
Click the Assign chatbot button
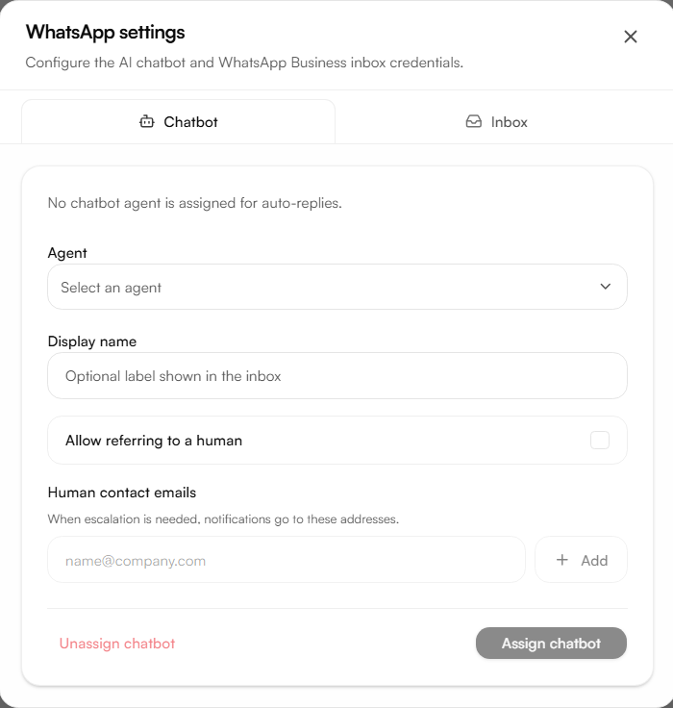point(551,643)
